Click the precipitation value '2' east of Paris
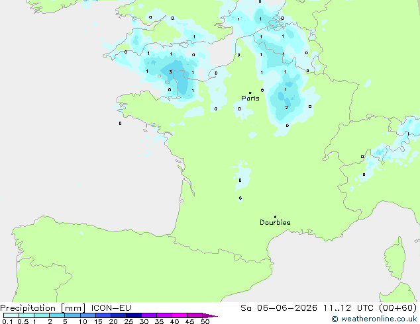 tap(286, 108)
